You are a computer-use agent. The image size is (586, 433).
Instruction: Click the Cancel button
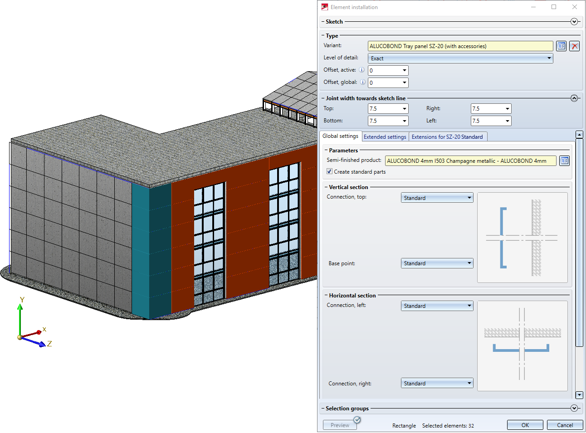(565, 425)
